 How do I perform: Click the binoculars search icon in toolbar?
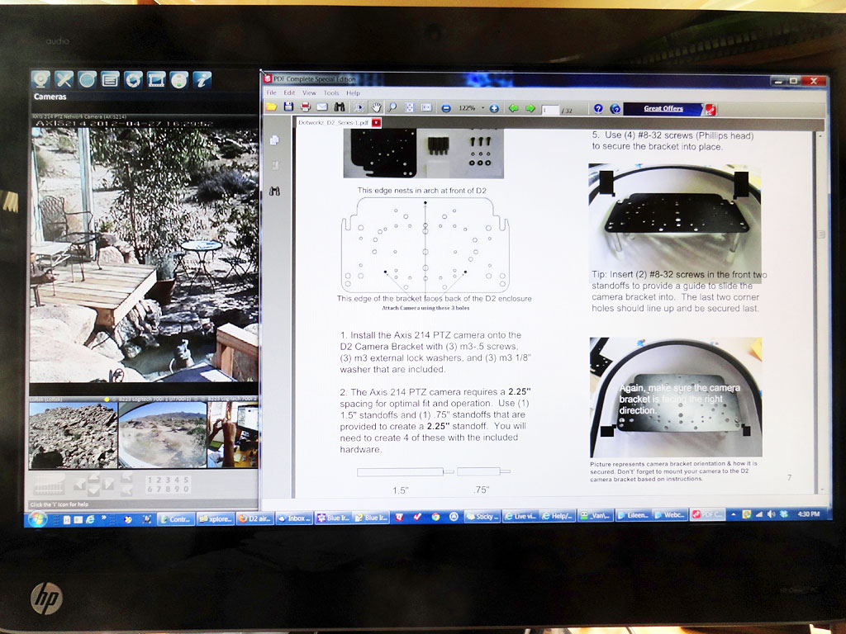coord(340,107)
